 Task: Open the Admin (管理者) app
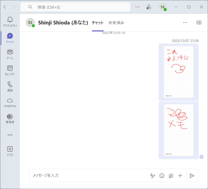click(x=10, y=119)
